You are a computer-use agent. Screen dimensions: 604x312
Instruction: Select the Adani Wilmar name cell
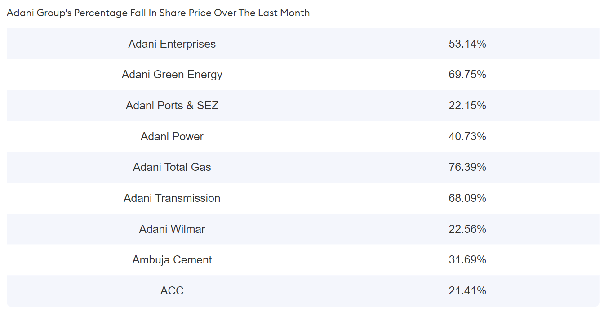pyautogui.click(x=172, y=229)
